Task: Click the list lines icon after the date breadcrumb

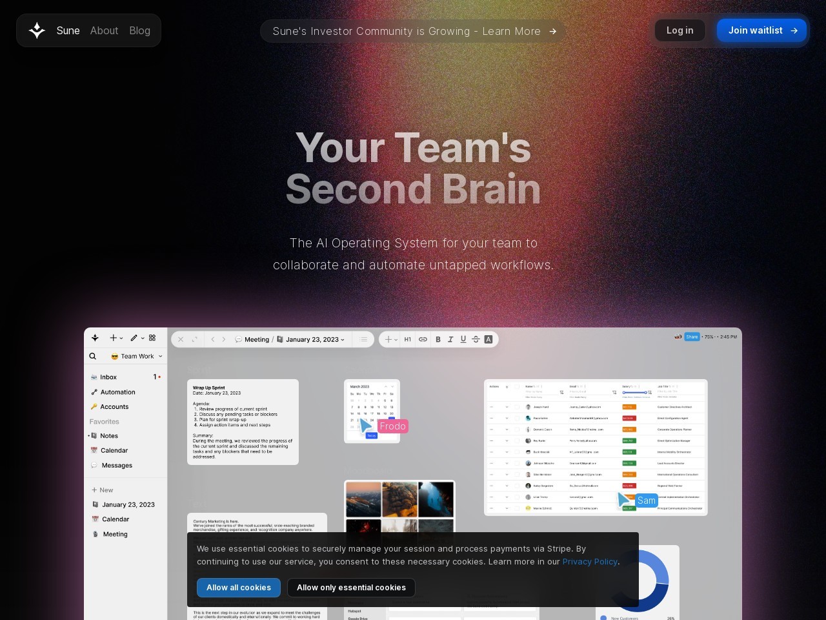Action: tap(364, 339)
